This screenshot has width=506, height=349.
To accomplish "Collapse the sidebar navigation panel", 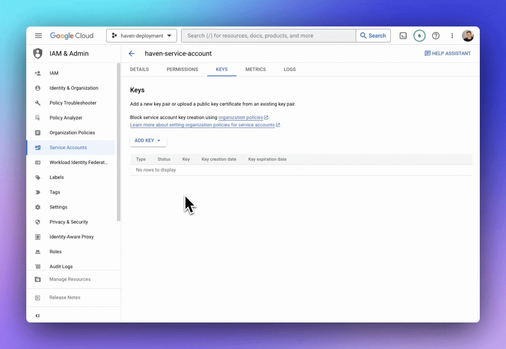I will click(38, 316).
